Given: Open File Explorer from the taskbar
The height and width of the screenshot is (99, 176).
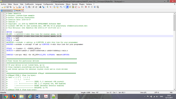Looking at the screenshot, I should click(22, 96).
